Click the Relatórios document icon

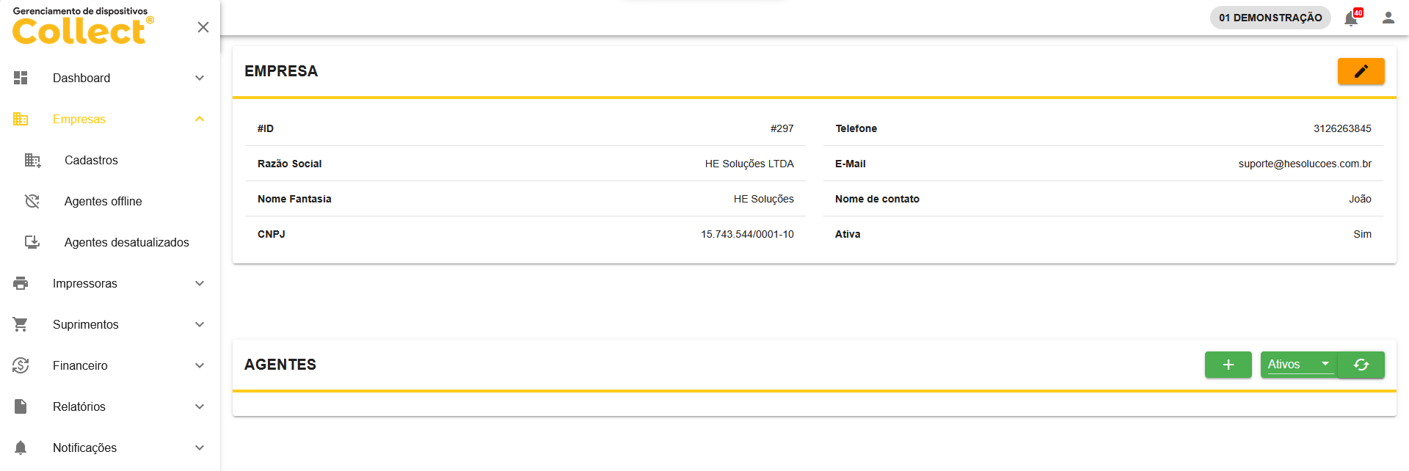(x=21, y=406)
